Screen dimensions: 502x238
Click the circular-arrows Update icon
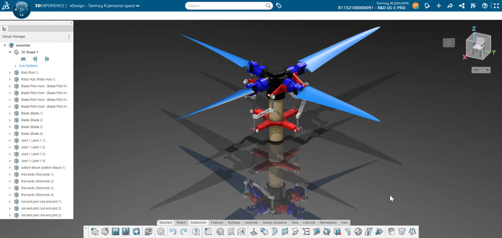[x=136, y=232]
